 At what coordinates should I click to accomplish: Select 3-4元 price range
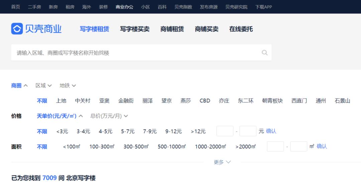click(83, 131)
